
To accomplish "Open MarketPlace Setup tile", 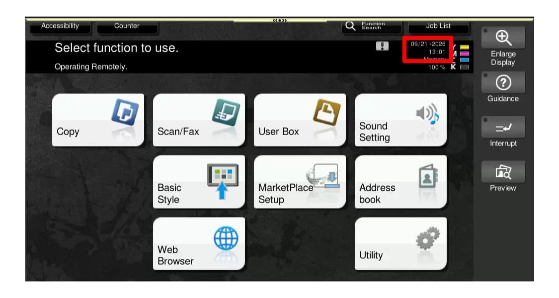I will coord(300,182).
